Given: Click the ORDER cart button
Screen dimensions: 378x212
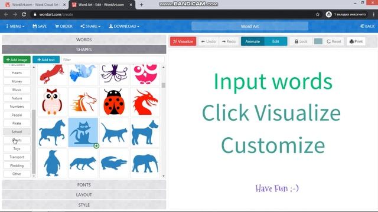Looking at the screenshot, I should pyautogui.click(x=64, y=26).
